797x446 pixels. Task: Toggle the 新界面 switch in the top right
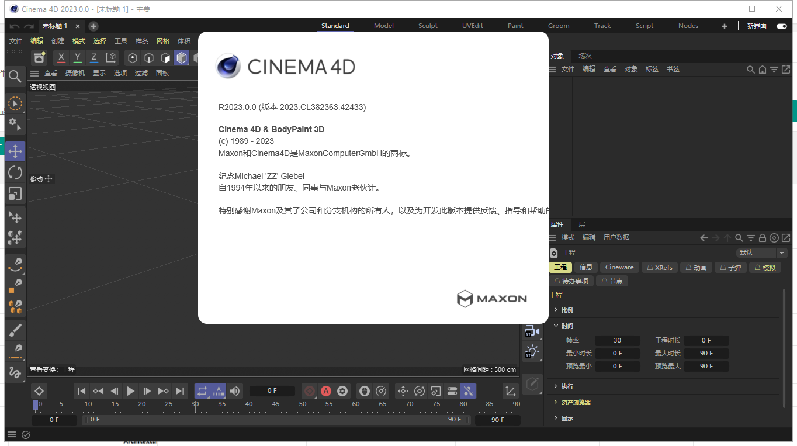click(781, 26)
